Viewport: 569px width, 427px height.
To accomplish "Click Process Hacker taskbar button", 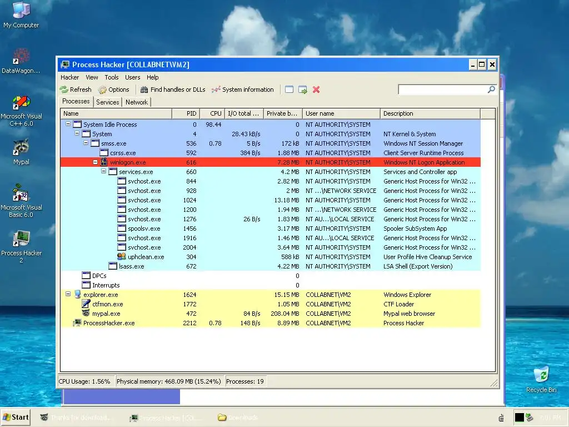I will point(167,418).
